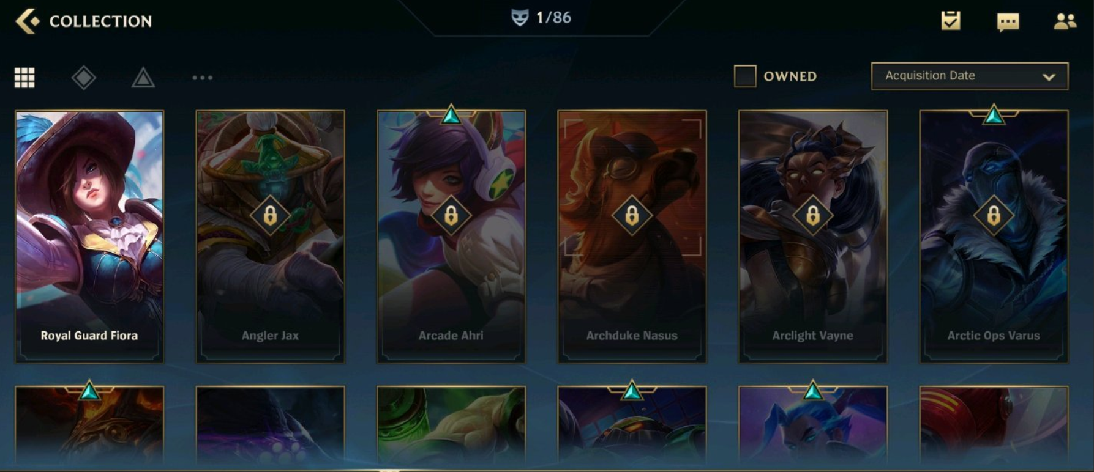Screen dimensions: 1094x472
Task: Open the friends list icon
Action: click(x=1065, y=21)
